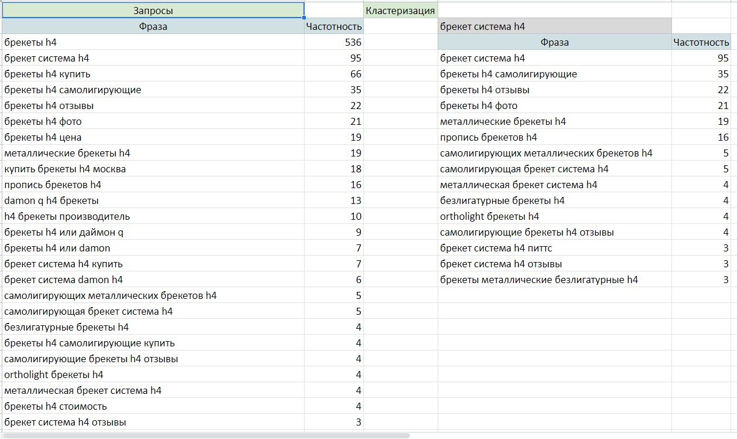Screen dimensions: 737x439
Task: Click 'h4 брекеты производитель' cell
Action: 153,216
